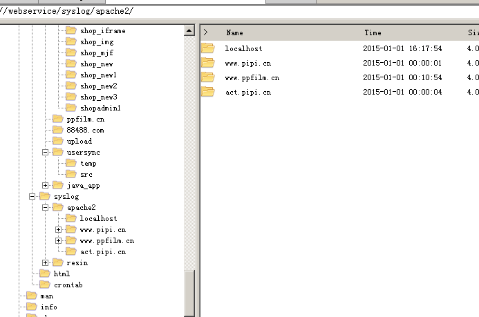
Task: Select www.ppfilm.cn folder icon in file list
Action: pos(208,77)
